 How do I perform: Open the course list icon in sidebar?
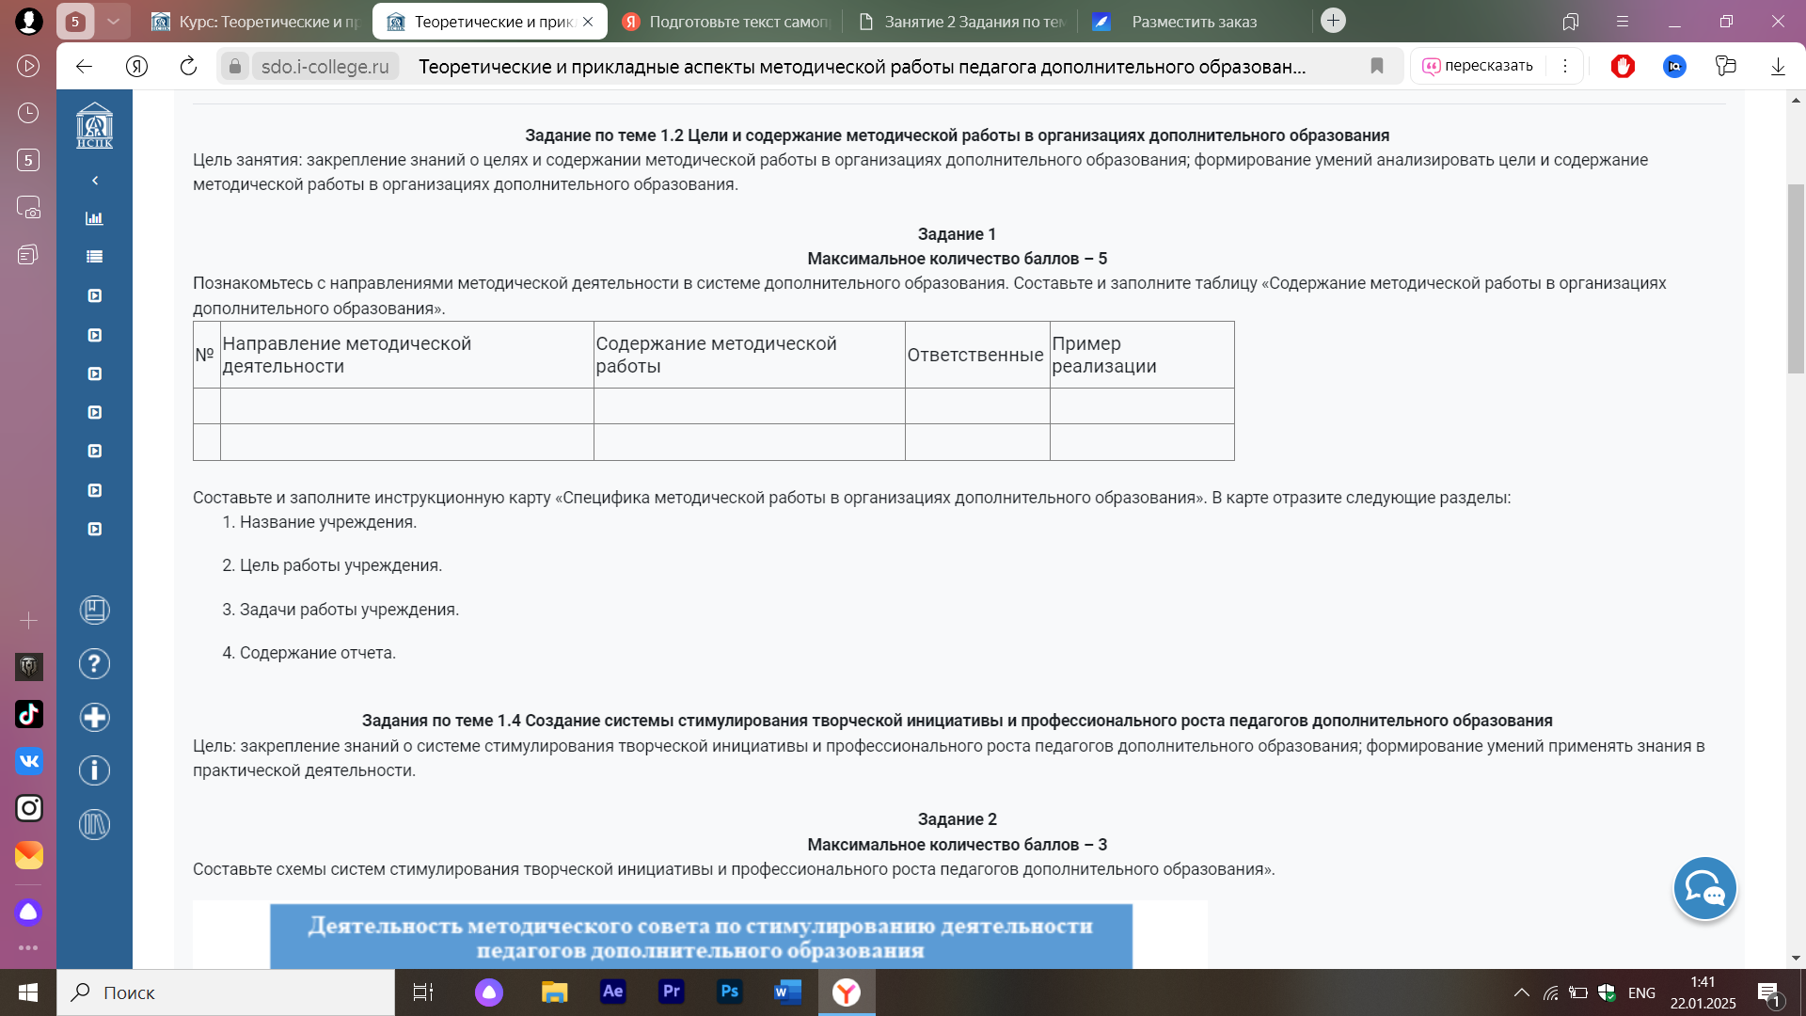[x=94, y=257]
